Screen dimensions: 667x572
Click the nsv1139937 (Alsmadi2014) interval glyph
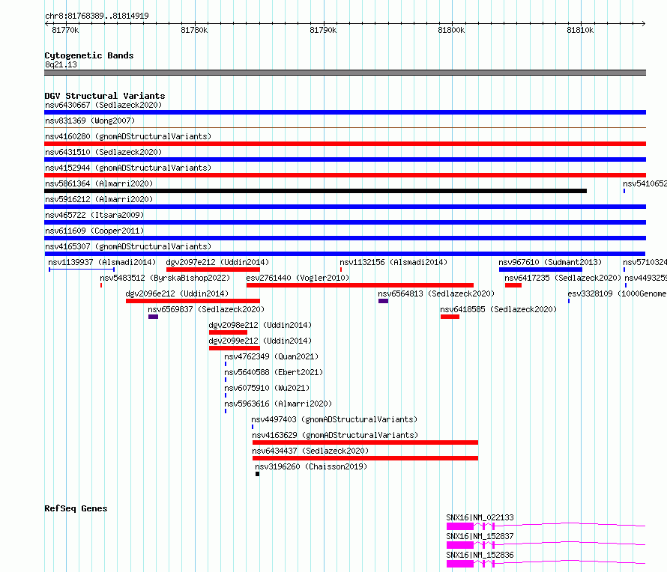pos(82,270)
